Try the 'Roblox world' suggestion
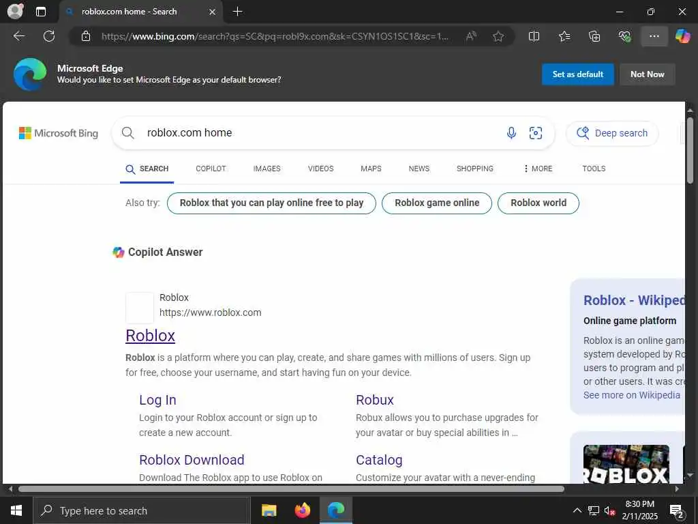The image size is (698, 524). coord(538,203)
